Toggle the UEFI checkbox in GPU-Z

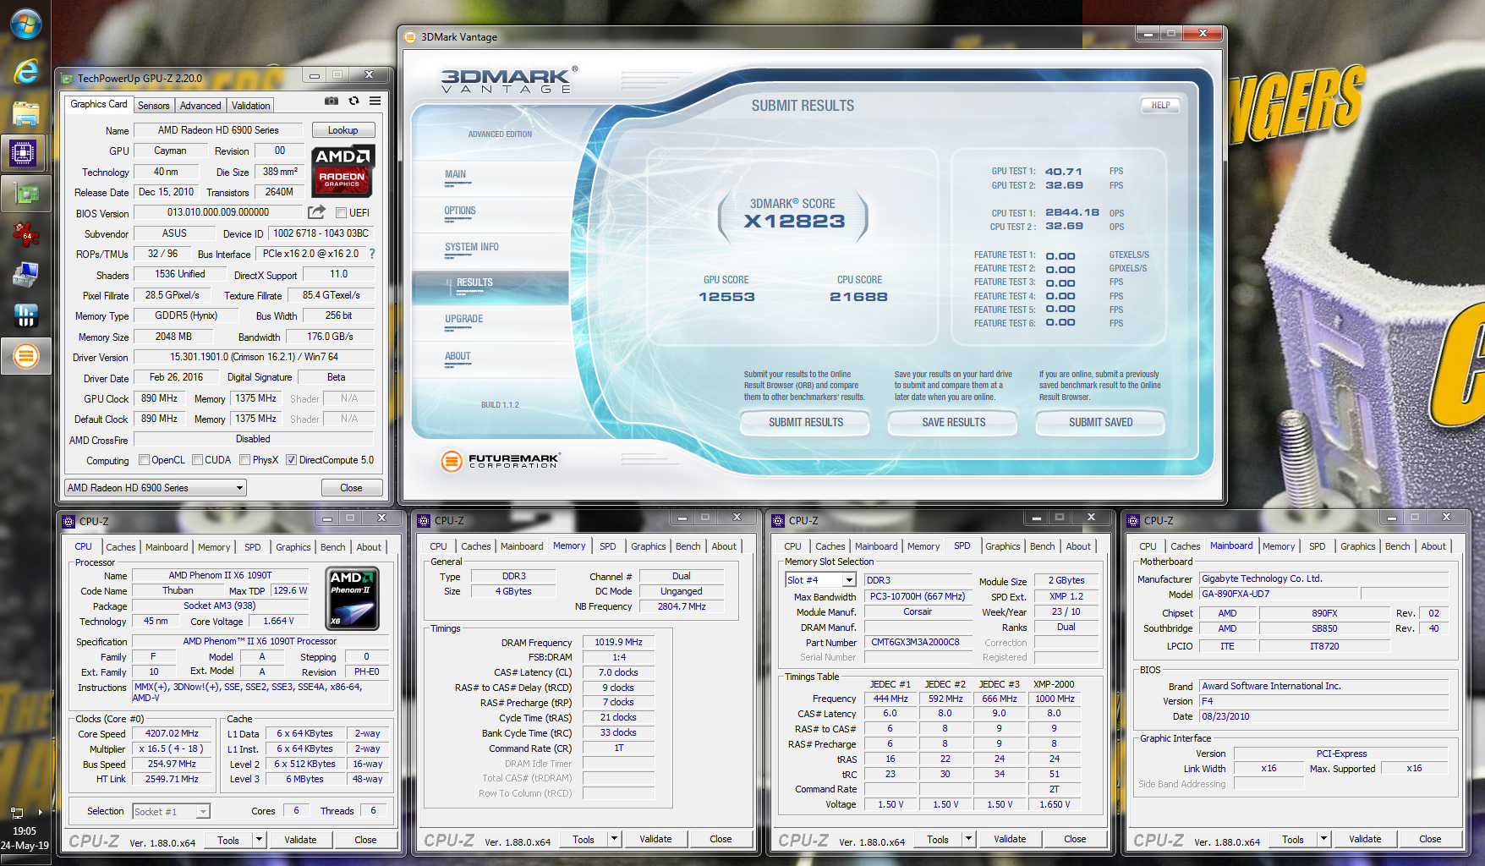tap(341, 213)
